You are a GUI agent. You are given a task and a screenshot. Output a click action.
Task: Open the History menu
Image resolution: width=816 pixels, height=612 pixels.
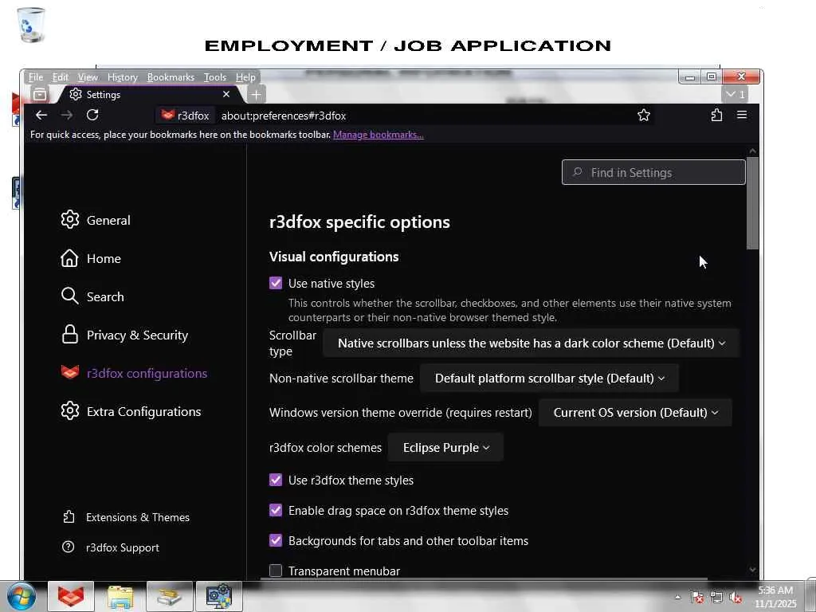coord(122,77)
